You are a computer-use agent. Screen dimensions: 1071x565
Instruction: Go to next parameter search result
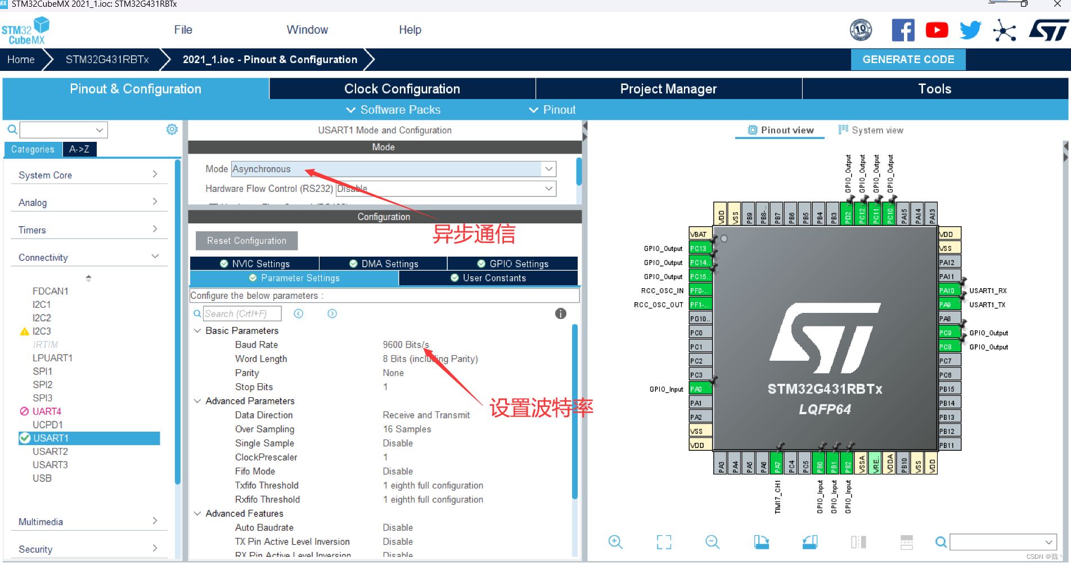click(x=332, y=313)
